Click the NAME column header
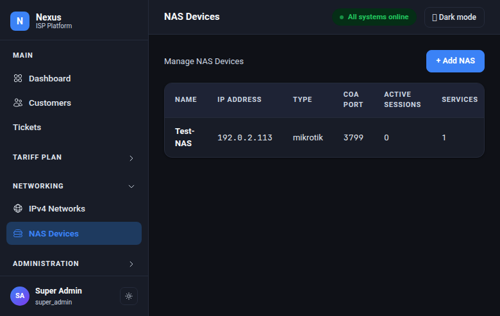 186,99
